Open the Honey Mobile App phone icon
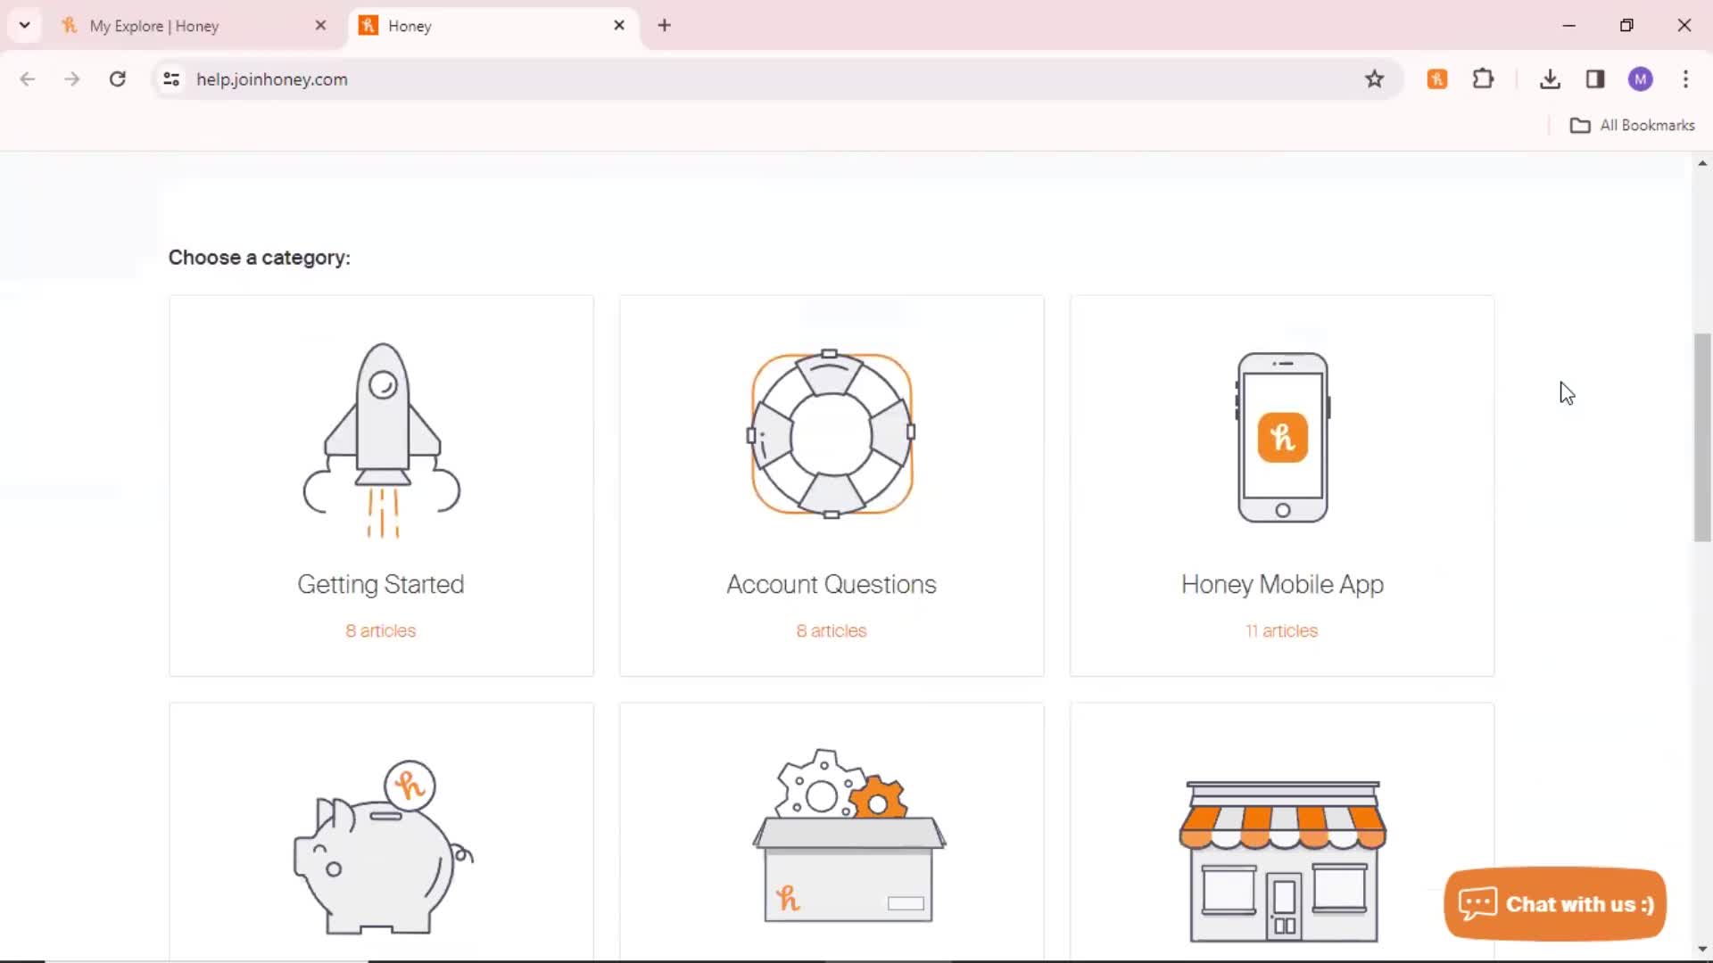 [1283, 437]
